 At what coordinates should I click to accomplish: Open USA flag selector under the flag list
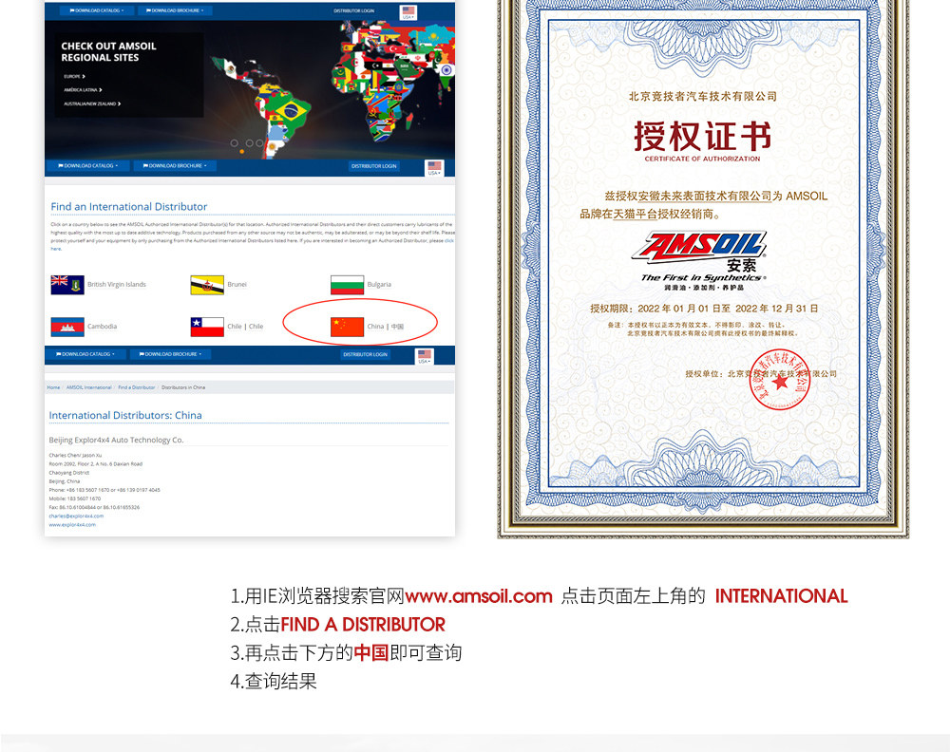coord(425,357)
